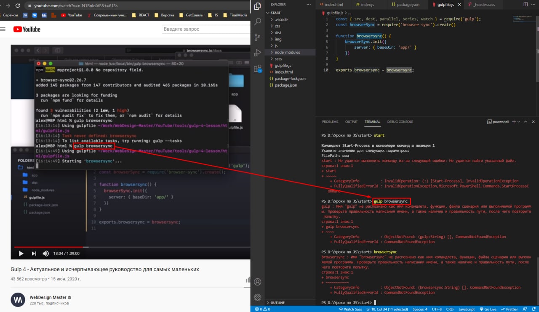This screenshot has height=312, width=539.
Task: Expand the node_modules folder
Action: (x=291, y=52)
